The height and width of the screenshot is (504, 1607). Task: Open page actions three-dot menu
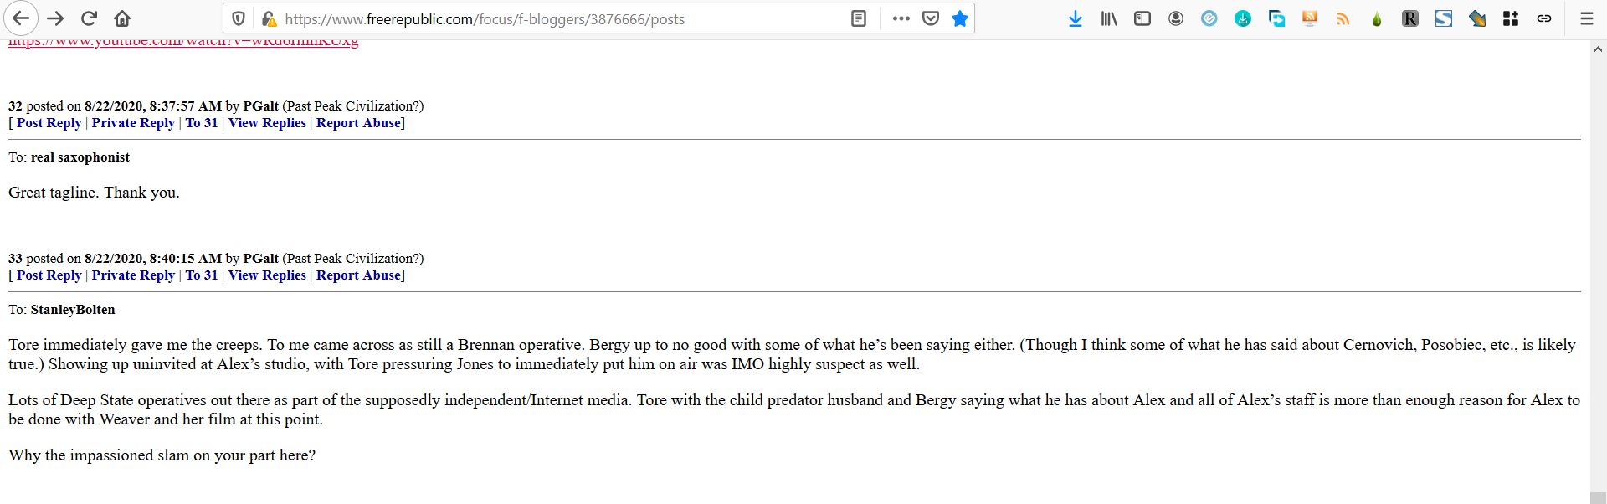901,18
